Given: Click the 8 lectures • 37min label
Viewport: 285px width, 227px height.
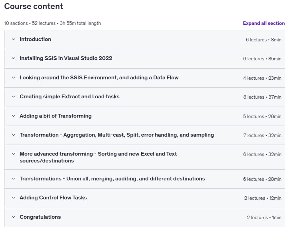Looking at the screenshot, I should pos(262,97).
